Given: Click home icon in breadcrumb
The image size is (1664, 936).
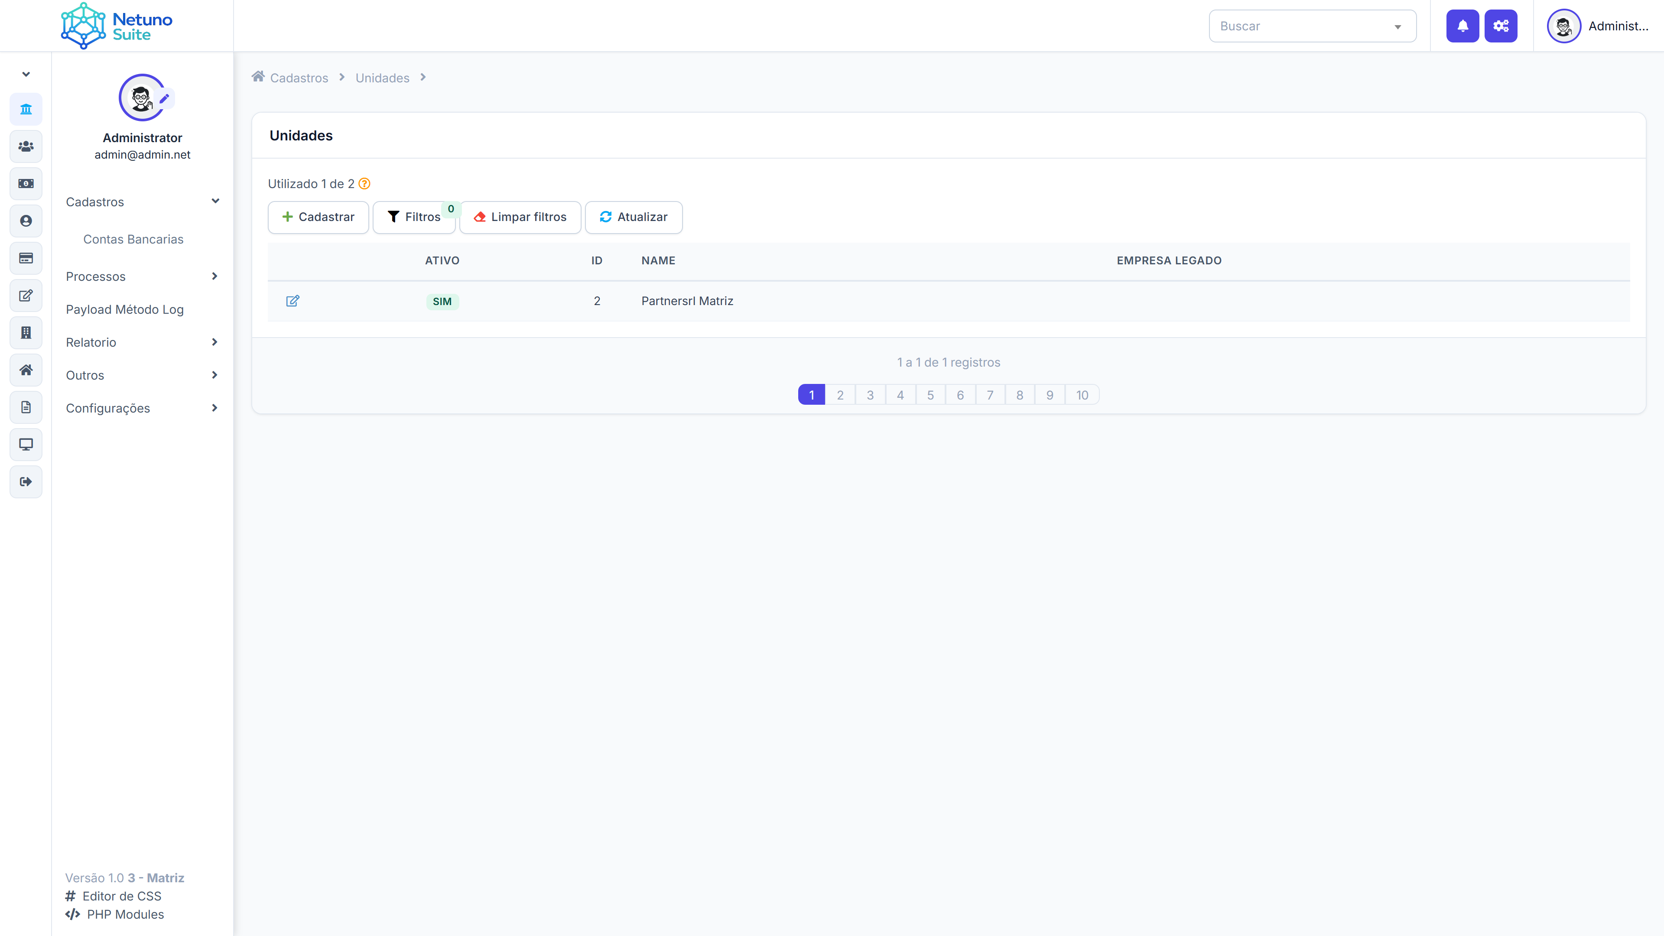Looking at the screenshot, I should pyautogui.click(x=258, y=77).
